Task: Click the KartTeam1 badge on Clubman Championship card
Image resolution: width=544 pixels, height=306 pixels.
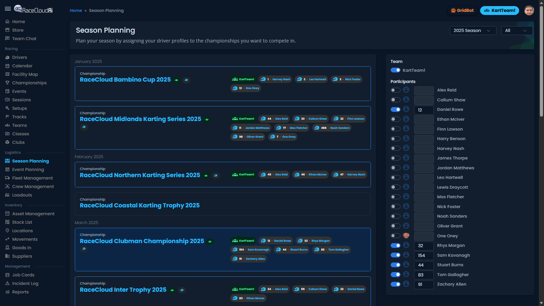Action: click(243, 240)
